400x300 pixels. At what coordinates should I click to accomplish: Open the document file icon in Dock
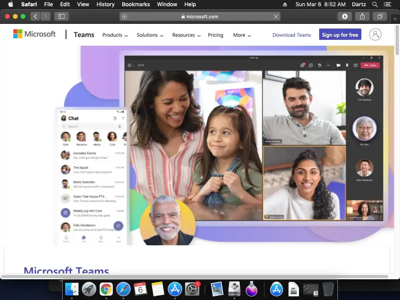(293, 289)
